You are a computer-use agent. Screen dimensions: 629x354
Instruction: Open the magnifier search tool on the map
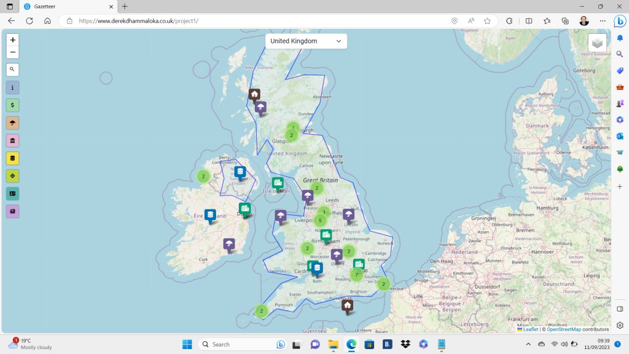pyautogui.click(x=13, y=69)
